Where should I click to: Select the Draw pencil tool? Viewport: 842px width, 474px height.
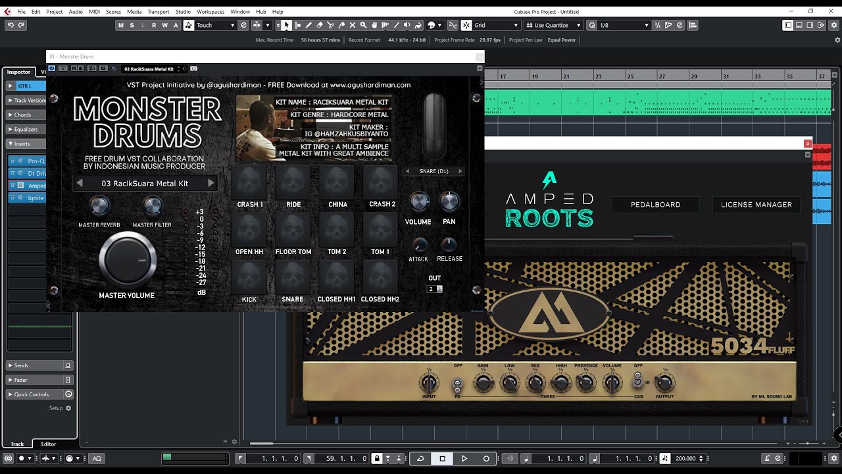click(x=309, y=25)
